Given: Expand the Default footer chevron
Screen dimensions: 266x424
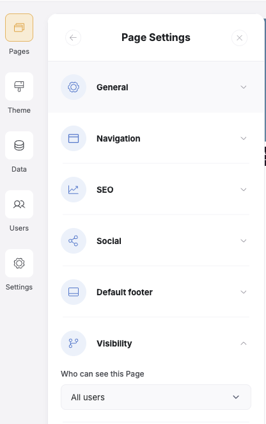Looking at the screenshot, I should pos(244,292).
